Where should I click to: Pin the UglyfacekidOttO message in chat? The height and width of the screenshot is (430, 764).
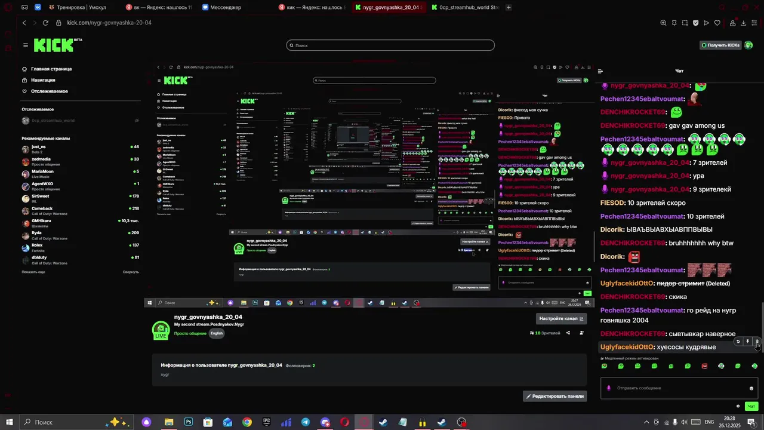pyautogui.click(x=747, y=342)
